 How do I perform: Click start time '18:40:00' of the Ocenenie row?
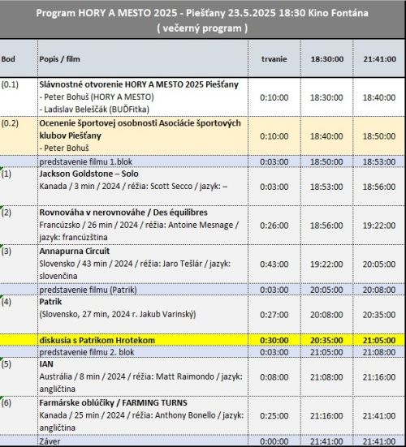coord(326,136)
